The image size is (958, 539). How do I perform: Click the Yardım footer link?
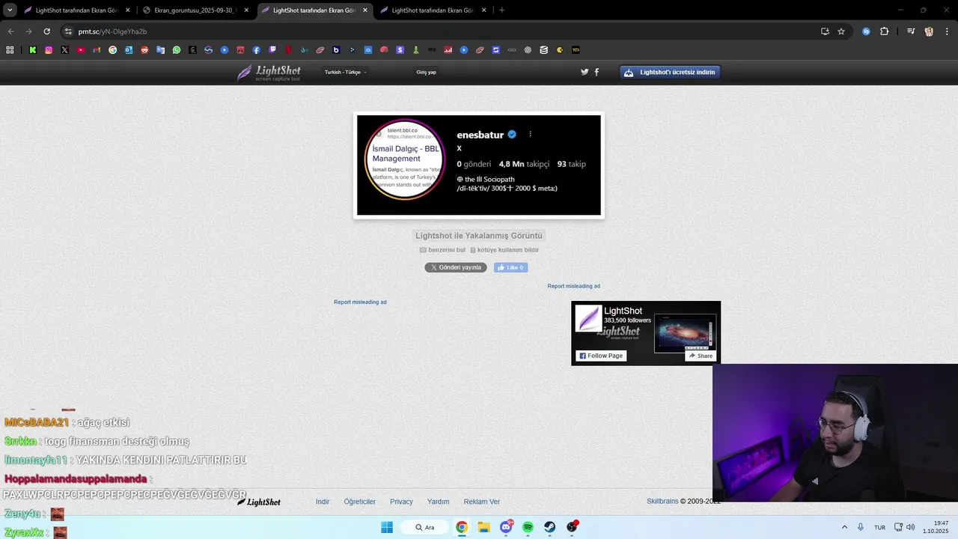(438, 502)
